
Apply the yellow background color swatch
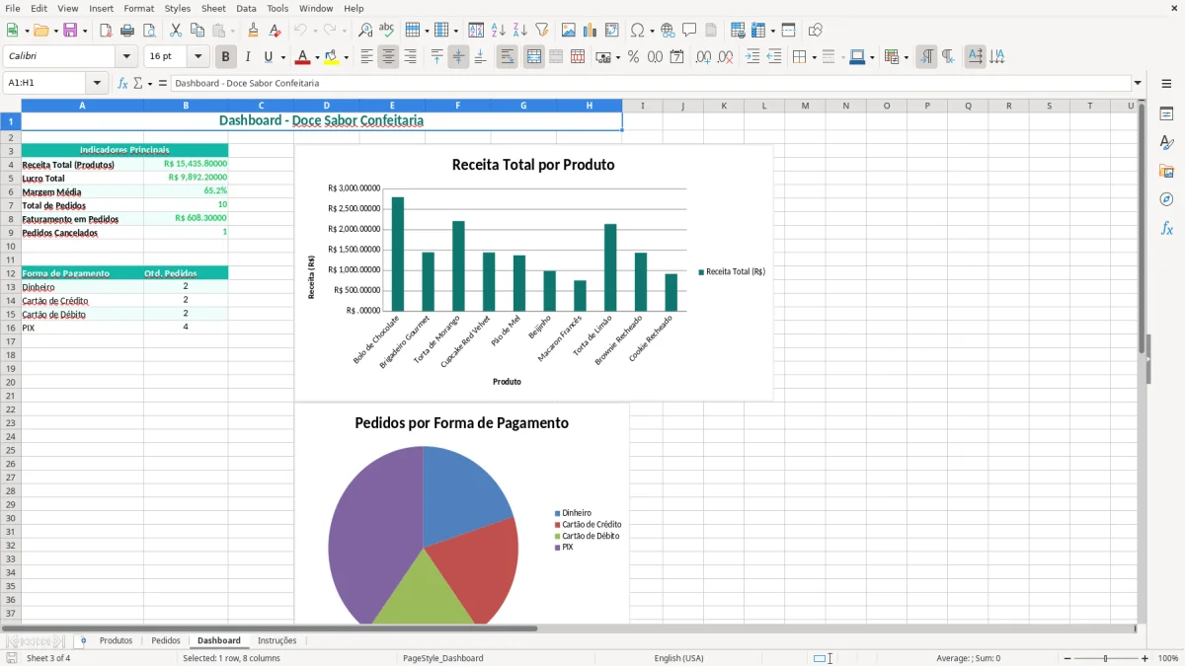coord(332,57)
